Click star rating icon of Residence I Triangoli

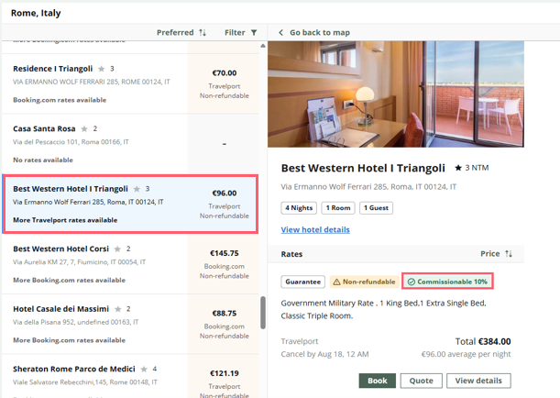102,69
